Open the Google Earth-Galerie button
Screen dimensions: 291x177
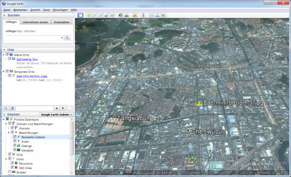(56, 115)
